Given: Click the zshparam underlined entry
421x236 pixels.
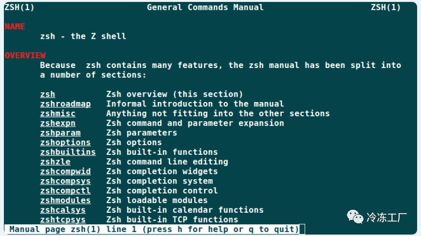Looking at the screenshot, I should 60,133.
